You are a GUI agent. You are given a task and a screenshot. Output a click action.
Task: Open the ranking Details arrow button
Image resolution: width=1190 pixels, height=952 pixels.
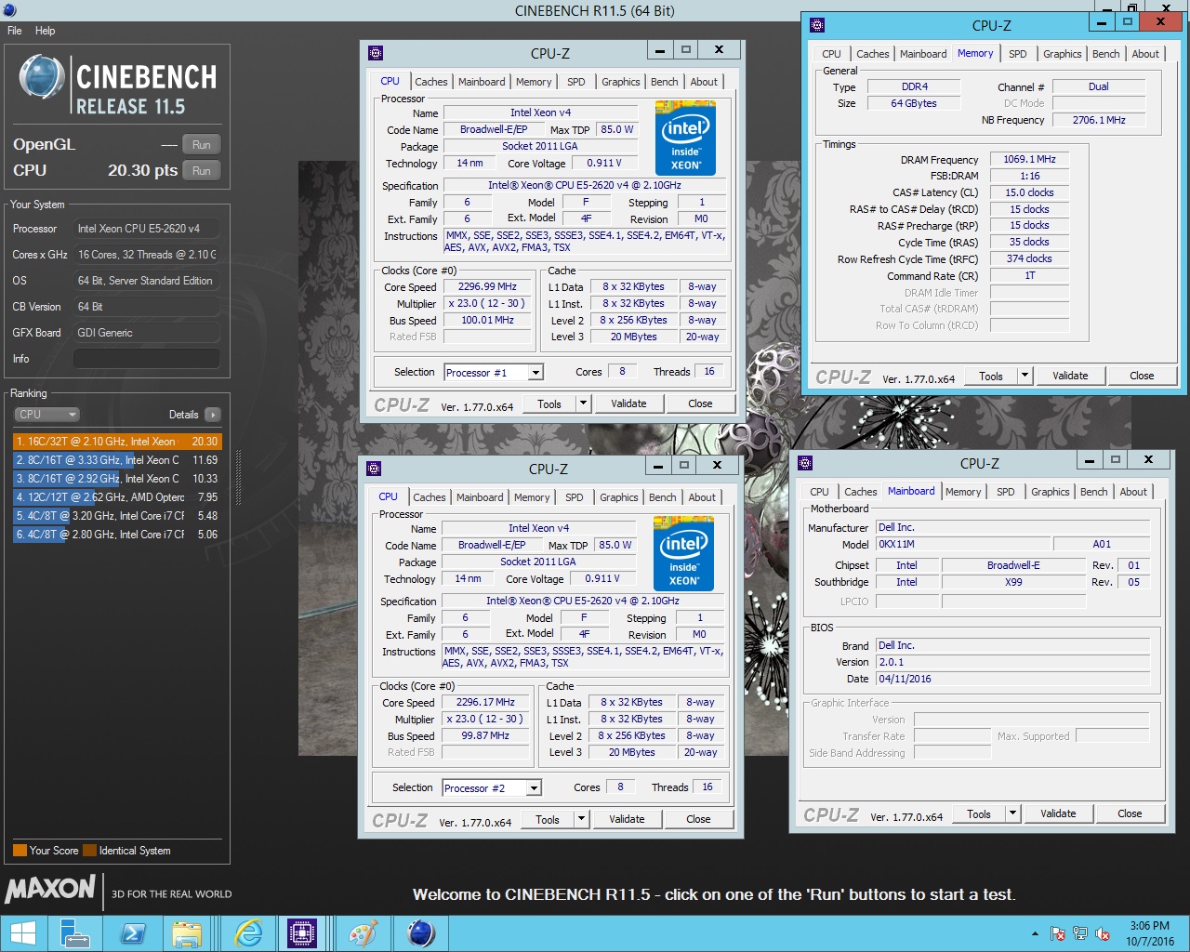(213, 415)
